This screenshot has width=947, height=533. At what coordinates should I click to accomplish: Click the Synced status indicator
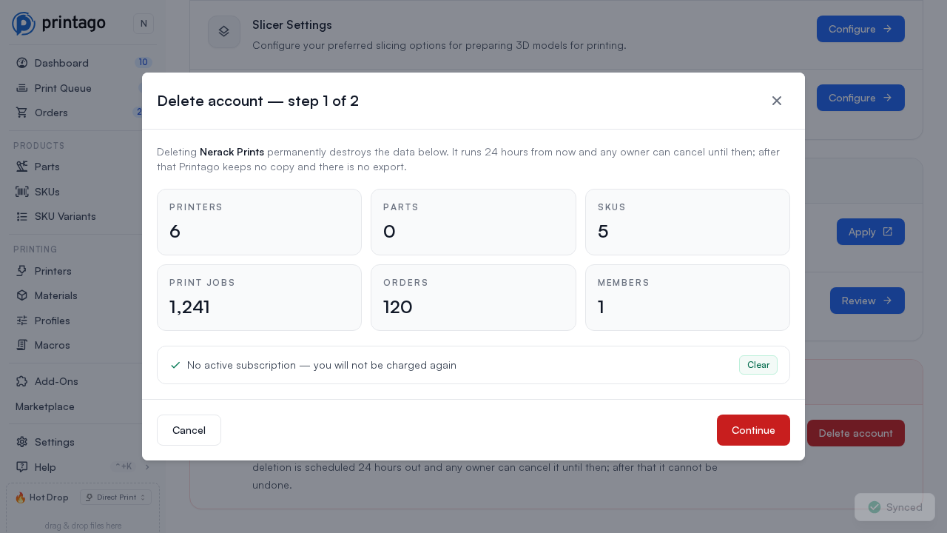pos(895,507)
